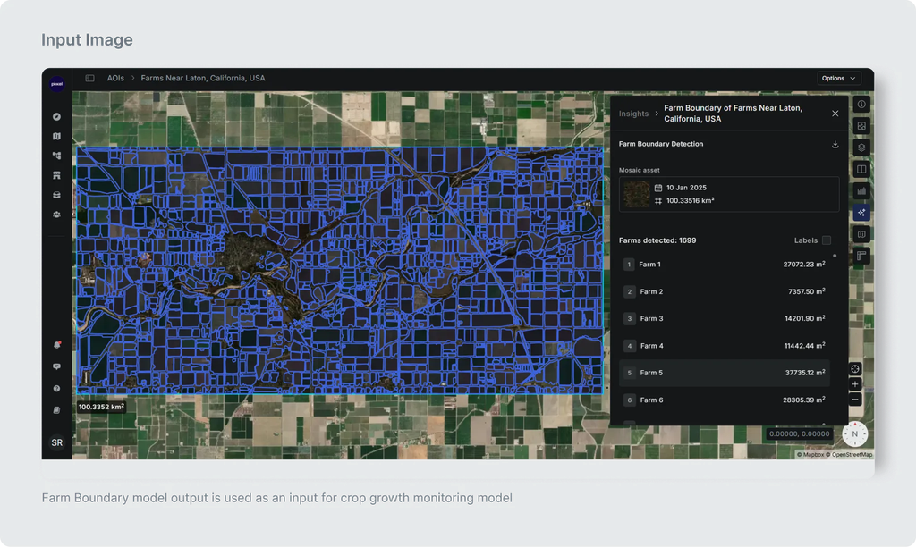Open the Options dropdown
This screenshot has height=547, width=916.
point(838,79)
